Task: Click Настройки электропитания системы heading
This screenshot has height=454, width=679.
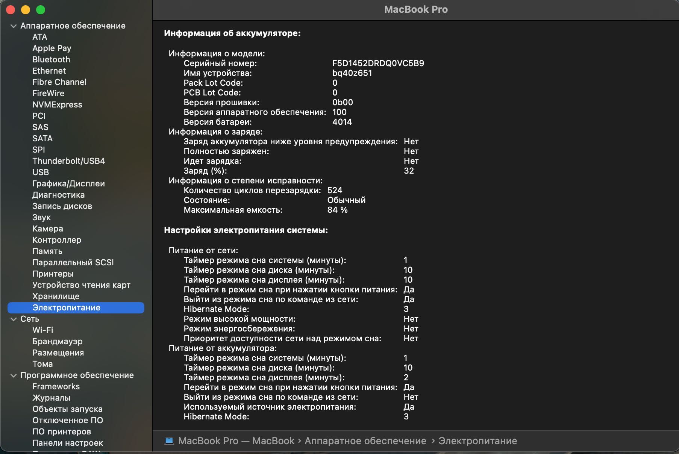Action: [246, 230]
